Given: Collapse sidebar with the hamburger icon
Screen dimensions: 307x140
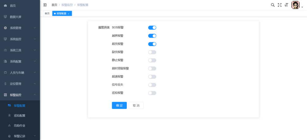Looking at the screenshot, I should pos(45,5).
